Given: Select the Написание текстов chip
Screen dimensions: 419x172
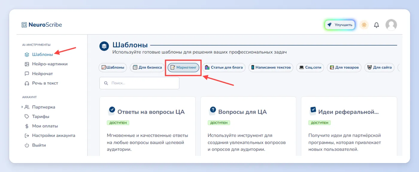Looking at the screenshot, I should click(x=271, y=67).
